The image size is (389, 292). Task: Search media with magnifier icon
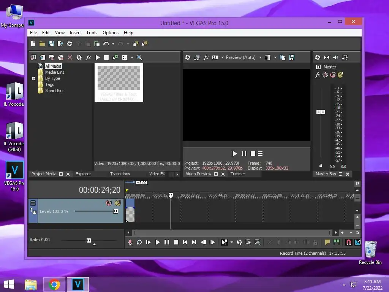pos(139,58)
